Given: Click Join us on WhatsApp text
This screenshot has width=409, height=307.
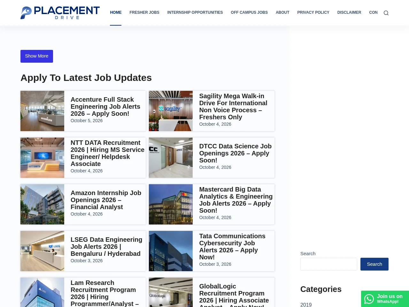Looking at the screenshot, I should pyautogui.click(x=390, y=299).
